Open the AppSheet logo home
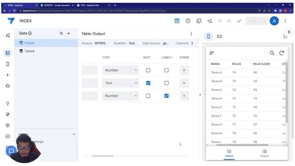This screenshot has height=166, width=295. pos(11,21)
